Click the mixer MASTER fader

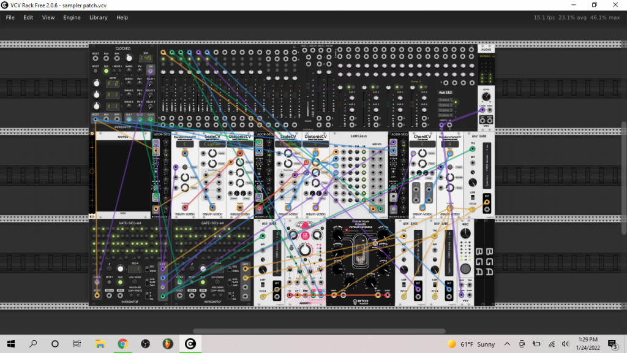[308, 86]
